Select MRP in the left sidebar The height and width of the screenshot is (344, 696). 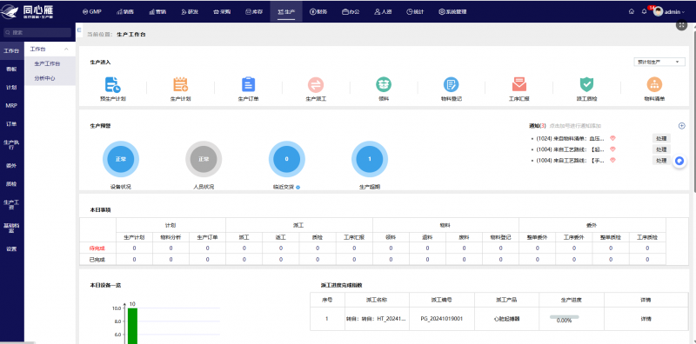click(x=11, y=105)
